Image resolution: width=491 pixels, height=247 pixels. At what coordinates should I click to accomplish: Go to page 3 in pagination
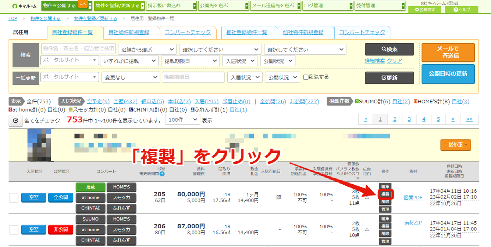tap(409, 119)
